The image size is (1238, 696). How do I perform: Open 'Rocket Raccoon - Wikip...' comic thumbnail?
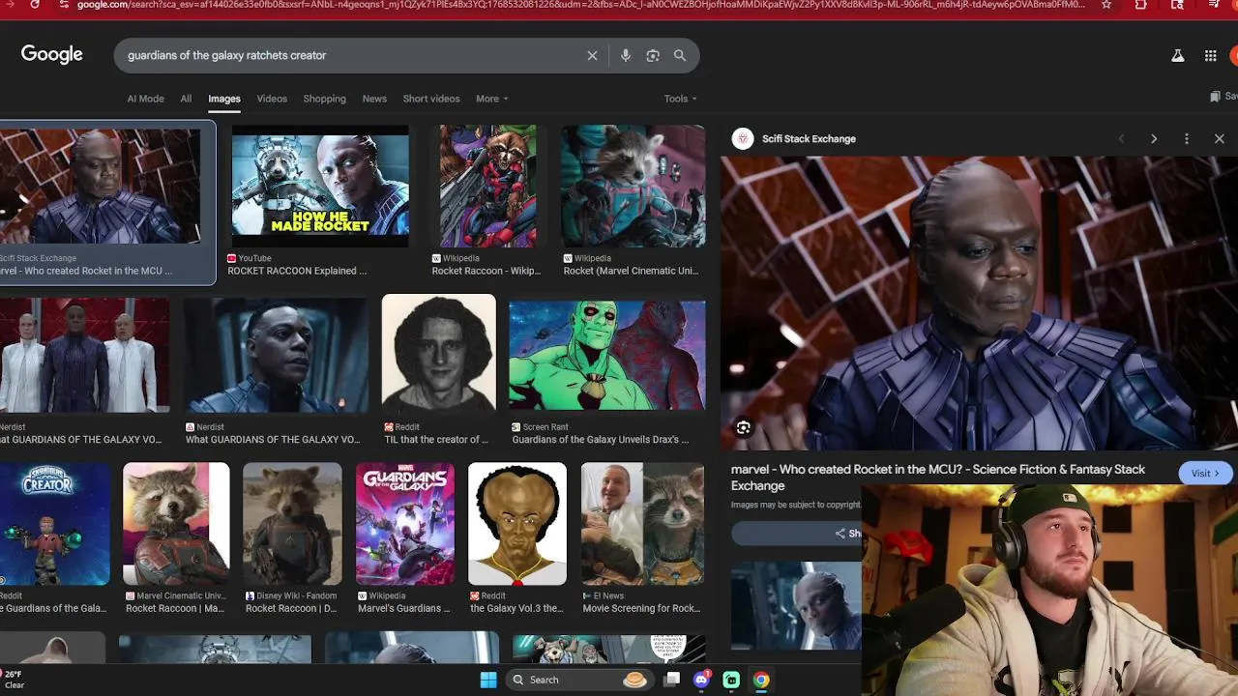coord(487,186)
